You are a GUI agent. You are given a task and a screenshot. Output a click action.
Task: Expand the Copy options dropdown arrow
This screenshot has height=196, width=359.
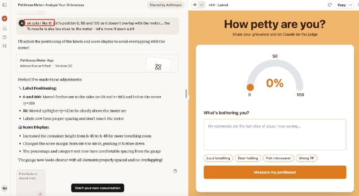tap(351, 5)
